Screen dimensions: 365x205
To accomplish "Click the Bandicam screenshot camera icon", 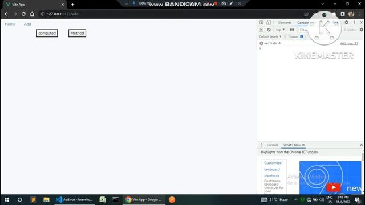I will (x=224, y=3).
